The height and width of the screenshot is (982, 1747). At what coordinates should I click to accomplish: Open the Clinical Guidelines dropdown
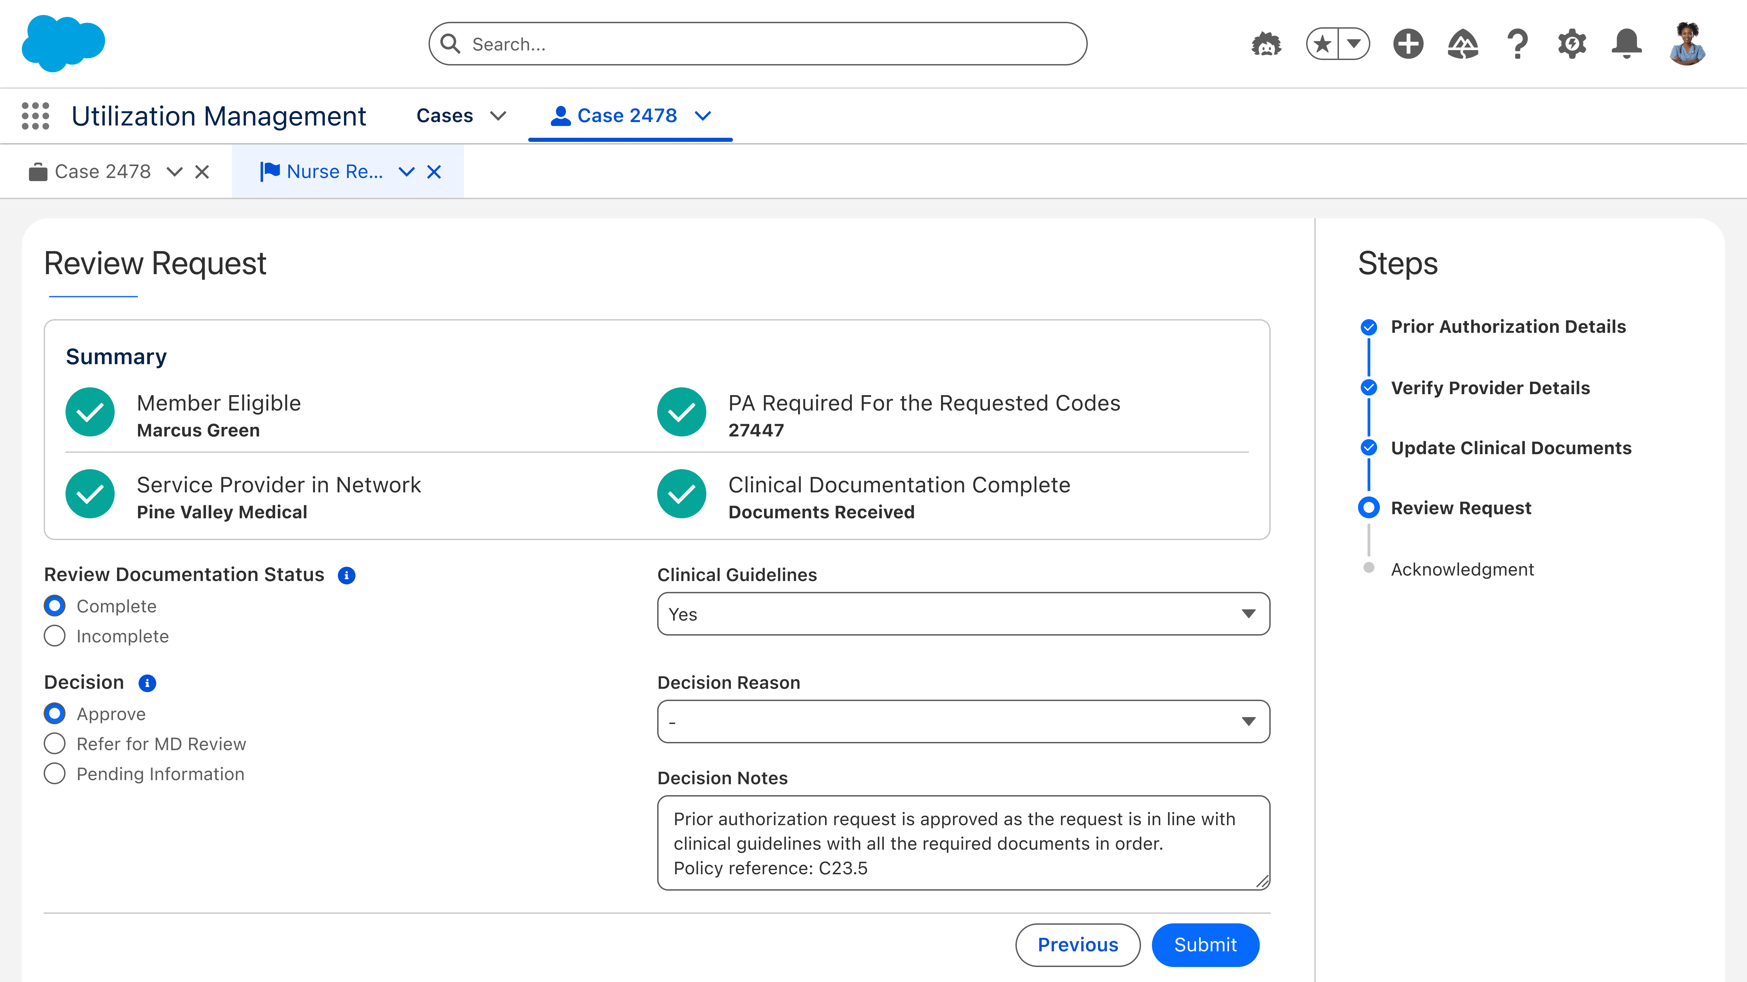[963, 614]
